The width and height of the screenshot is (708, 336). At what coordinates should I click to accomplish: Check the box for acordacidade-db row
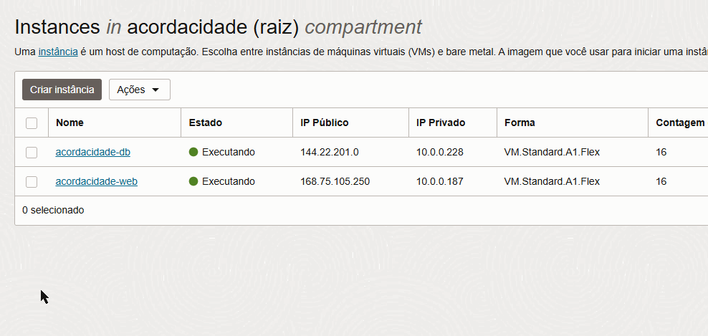click(32, 153)
